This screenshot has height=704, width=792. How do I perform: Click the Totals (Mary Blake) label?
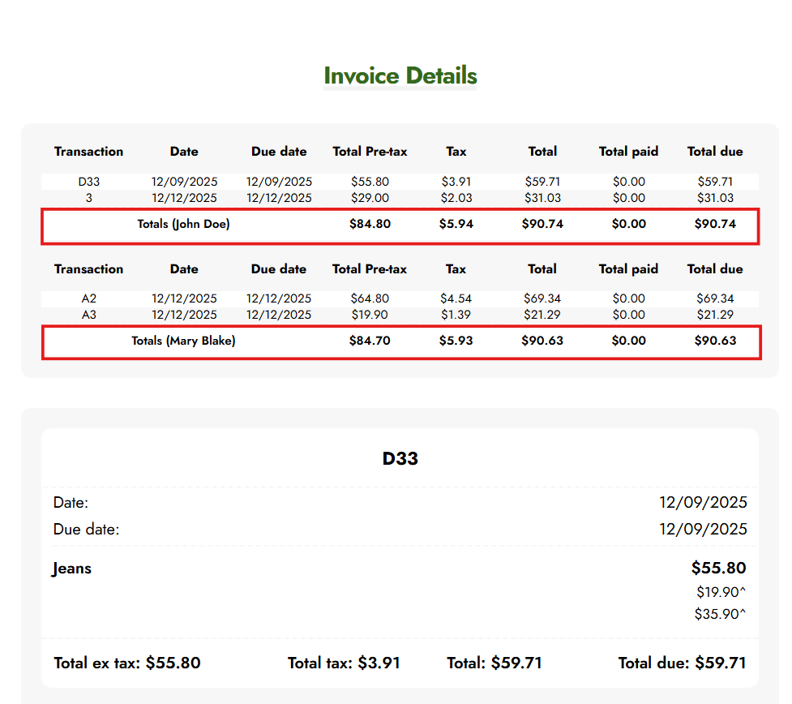(183, 341)
